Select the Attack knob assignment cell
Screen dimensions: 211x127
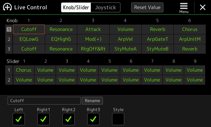click(93, 29)
